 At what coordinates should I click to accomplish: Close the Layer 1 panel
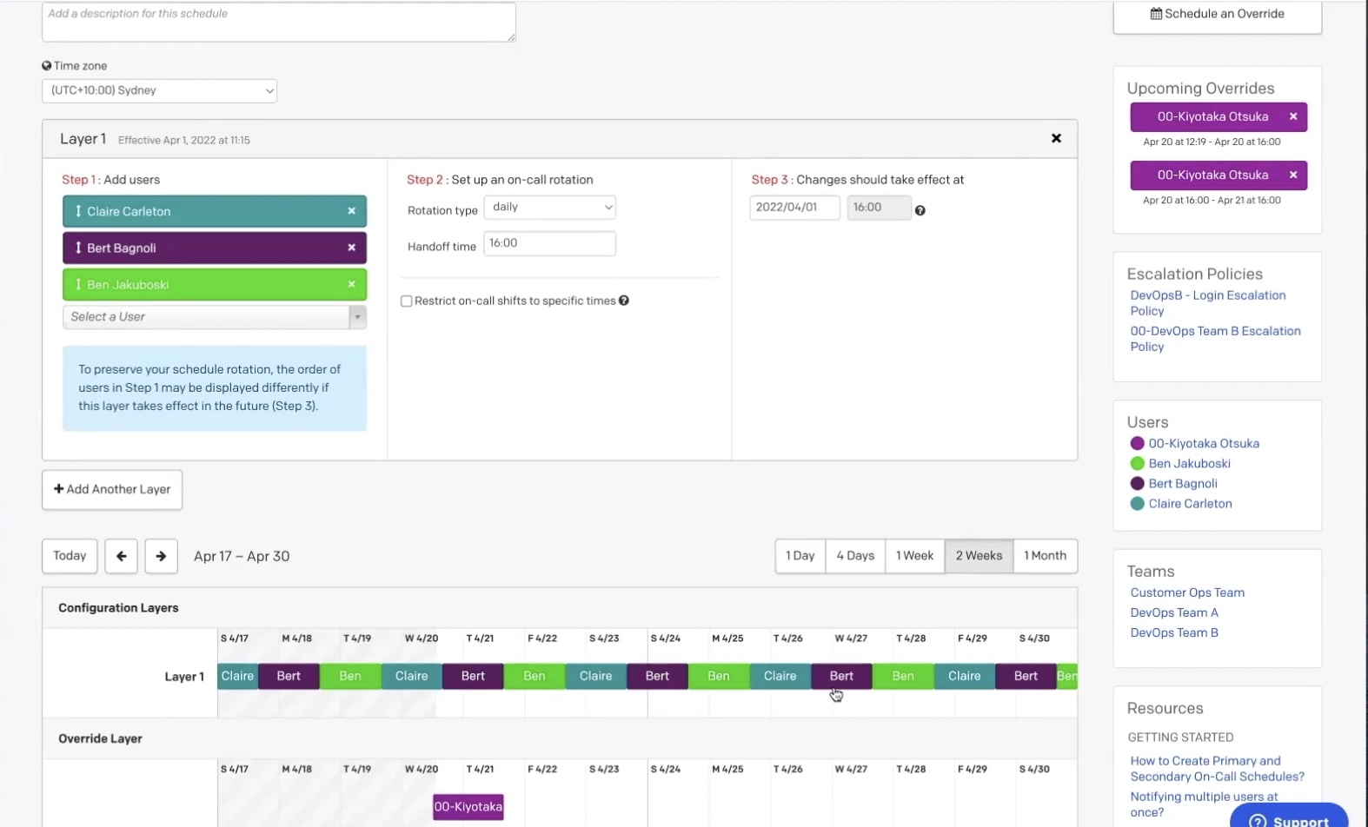[1056, 138]
